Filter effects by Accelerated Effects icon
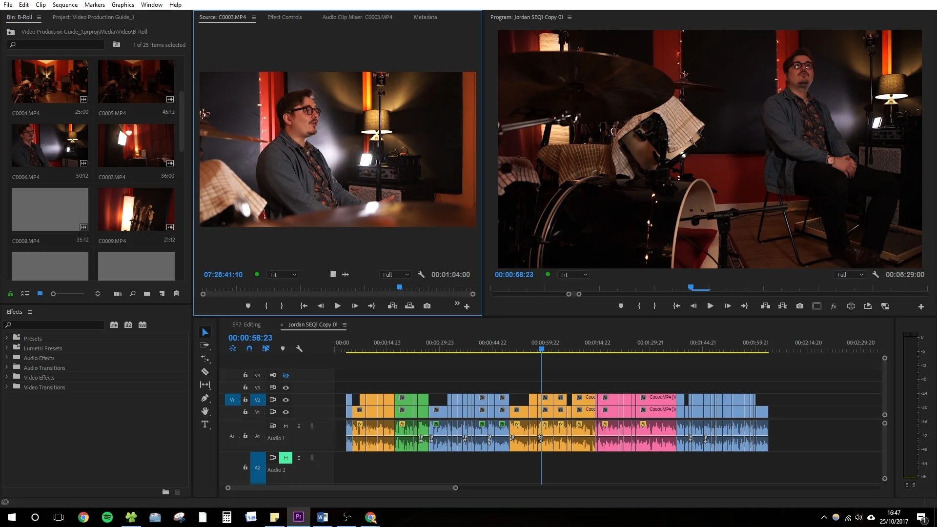This screenshot has height=527, width=937. click(x=114, y=325)
